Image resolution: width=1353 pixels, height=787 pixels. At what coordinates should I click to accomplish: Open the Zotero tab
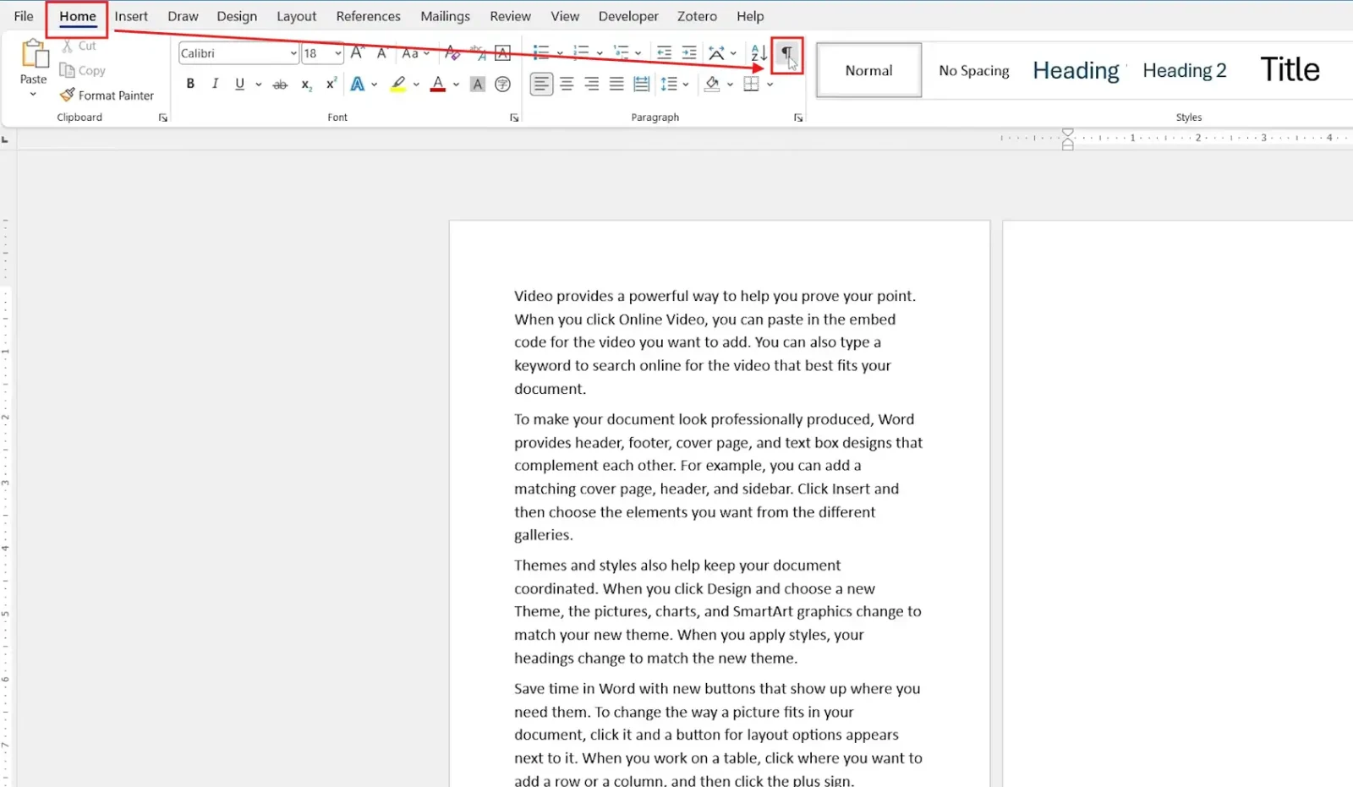pyautogui.click(x=697, y=16)
